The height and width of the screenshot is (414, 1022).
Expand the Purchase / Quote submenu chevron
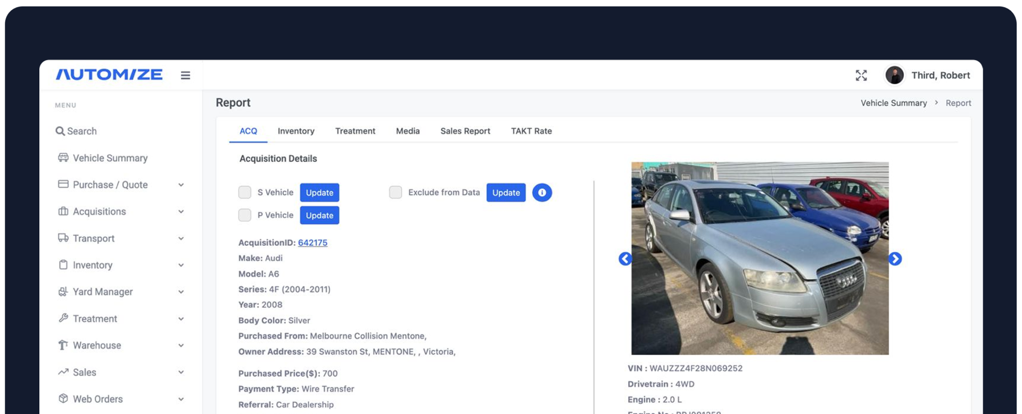181,185
